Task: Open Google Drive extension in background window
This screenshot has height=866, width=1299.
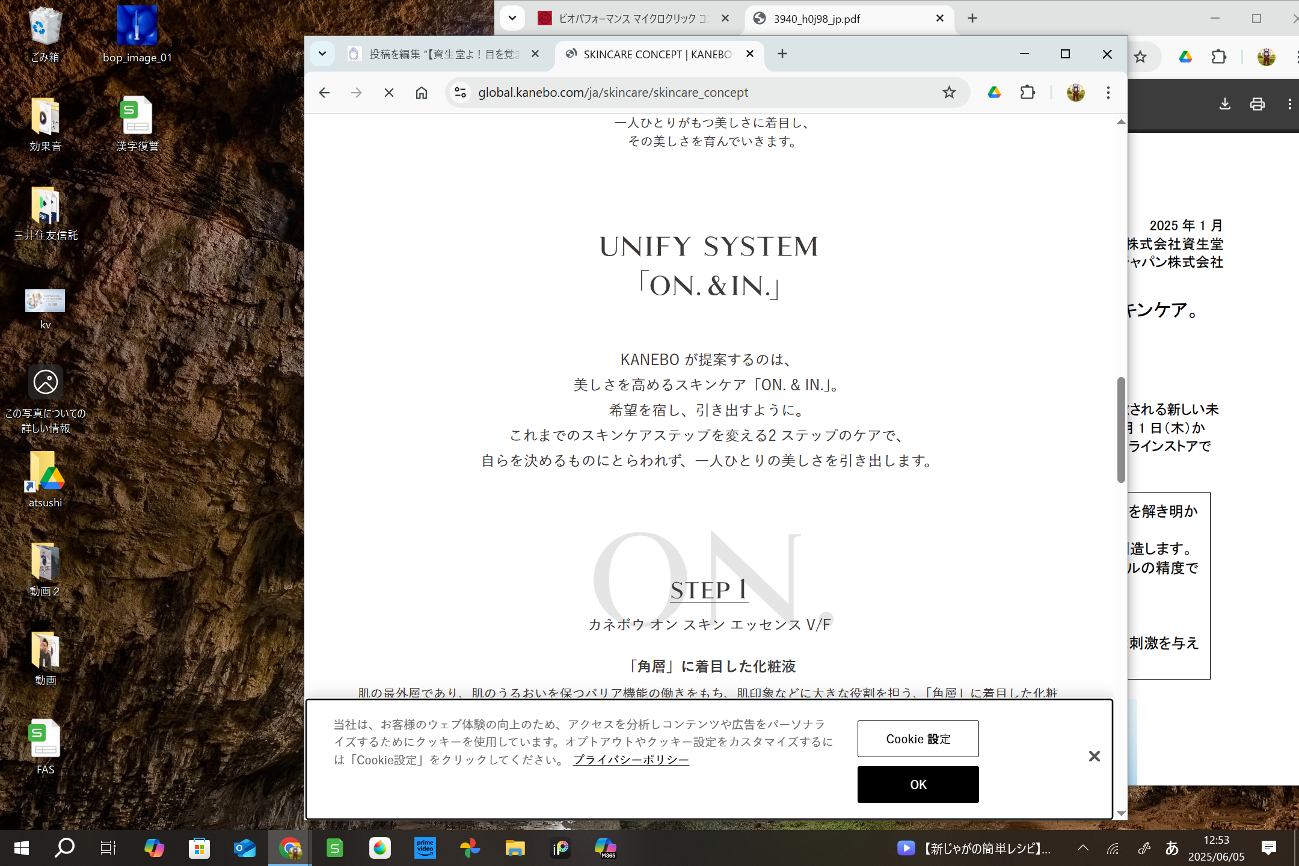Action: coord(1185,57)
